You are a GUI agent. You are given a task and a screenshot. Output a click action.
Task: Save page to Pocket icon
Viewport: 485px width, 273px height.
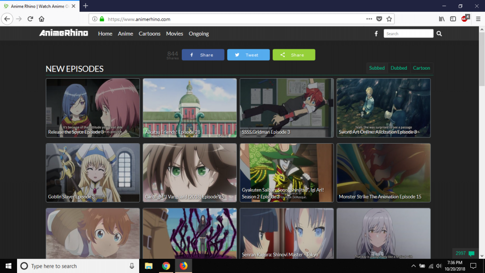(379, 19)
